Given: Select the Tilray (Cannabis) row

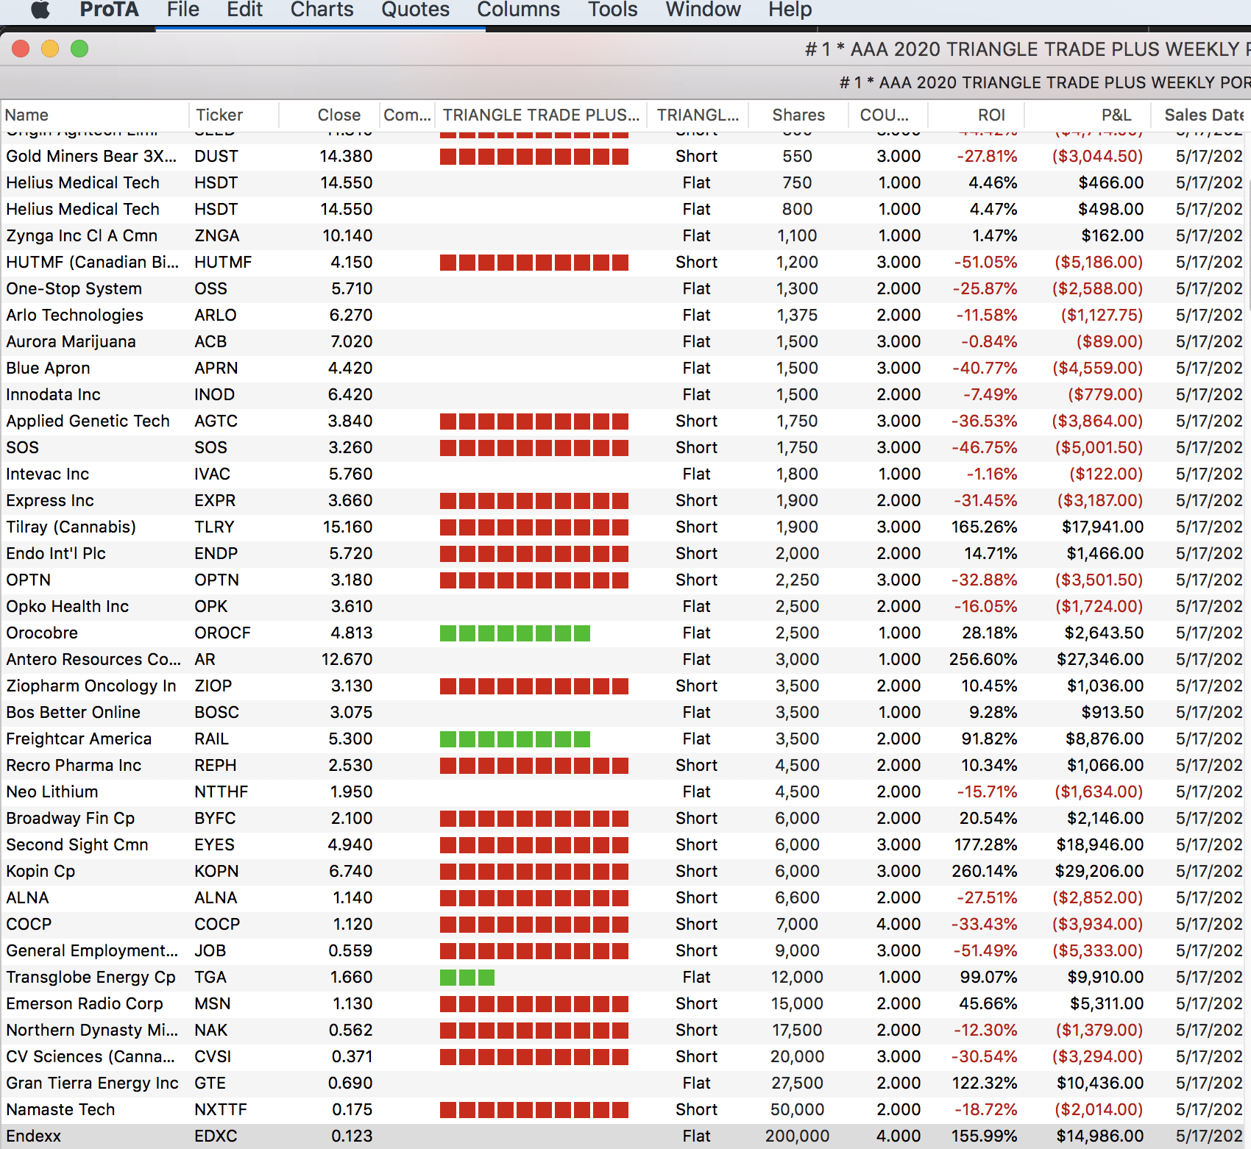Looking at the screenshot, I should coord(71,527).
